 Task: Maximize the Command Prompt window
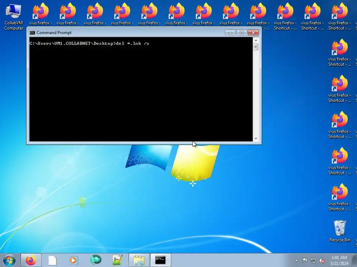[x=242, y=33]
